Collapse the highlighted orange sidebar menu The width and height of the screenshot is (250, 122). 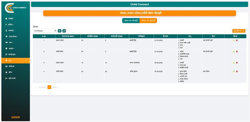[15, 60]
